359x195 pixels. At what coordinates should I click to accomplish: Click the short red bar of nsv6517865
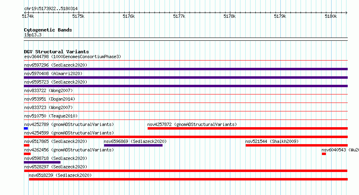tap(27, 145)
